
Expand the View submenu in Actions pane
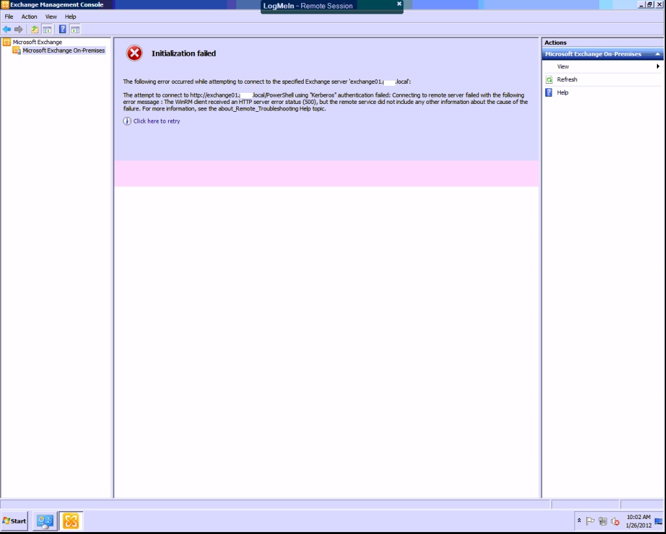pos(658,66)
